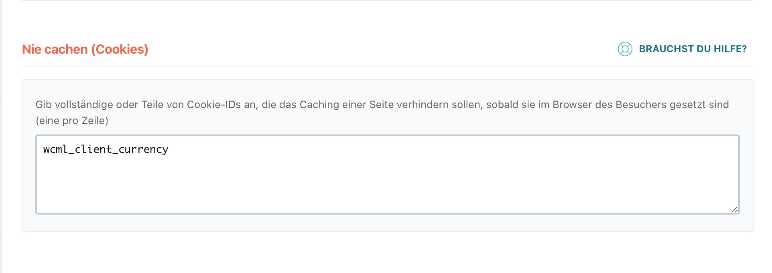Click the textarea resize handle corner
772x273 pixels.
[x=735, y=209]
